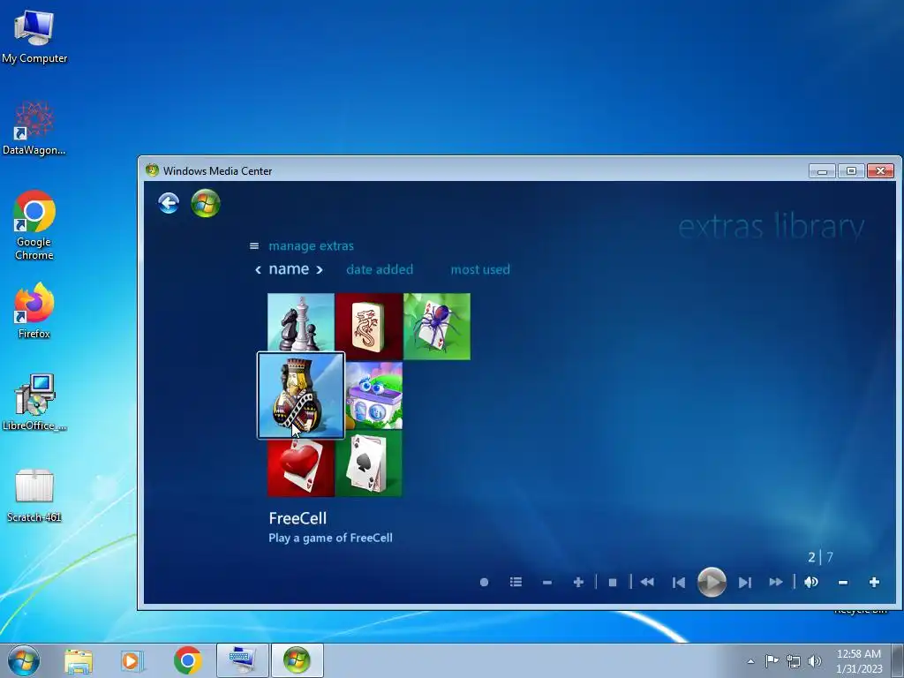Go back with the blue back arrow
Image resolution: width=904 pixels, height=678 pixels.
[x=169, y=203]
